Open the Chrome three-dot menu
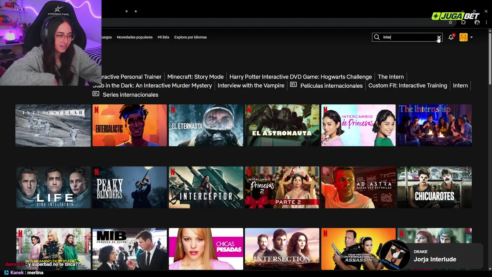492x277 pixels. (486, 22)
